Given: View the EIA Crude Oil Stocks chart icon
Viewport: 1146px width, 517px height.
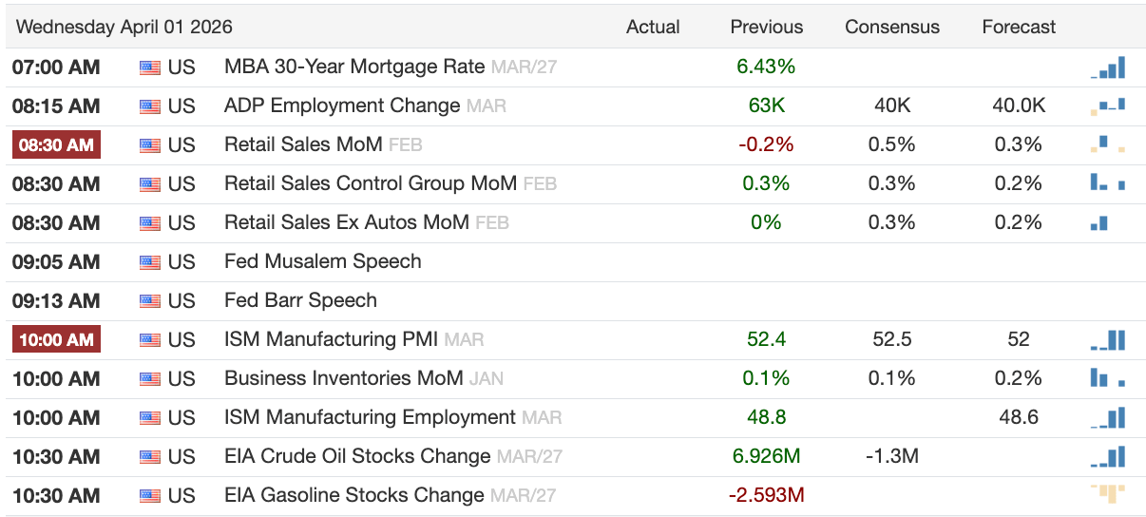Looking at the screenshot, I should pyautogui.click(x=1108, y=457).
